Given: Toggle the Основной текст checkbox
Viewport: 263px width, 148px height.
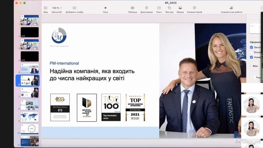Looking at the screenshot, I should (x=251, y=52).
